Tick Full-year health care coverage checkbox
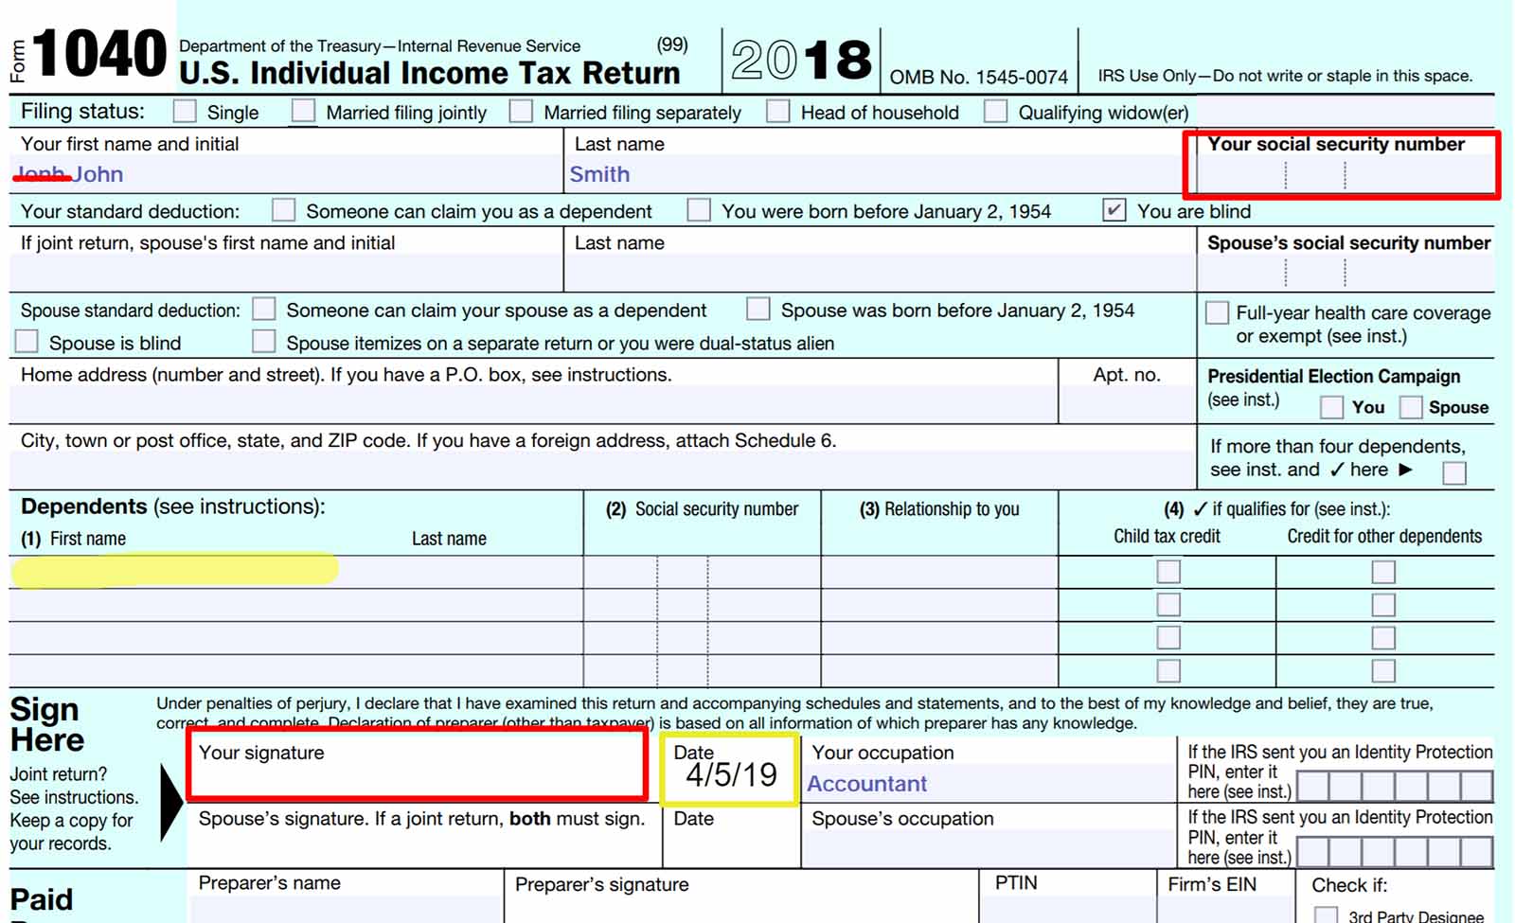1515x923 pixels. click(1217, 312)
